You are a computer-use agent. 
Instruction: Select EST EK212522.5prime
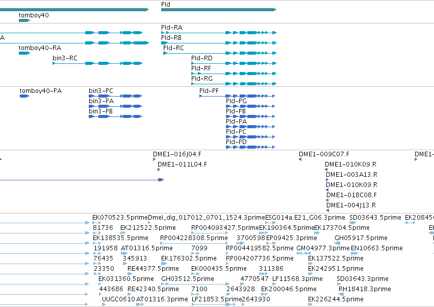tap(122, 233)
